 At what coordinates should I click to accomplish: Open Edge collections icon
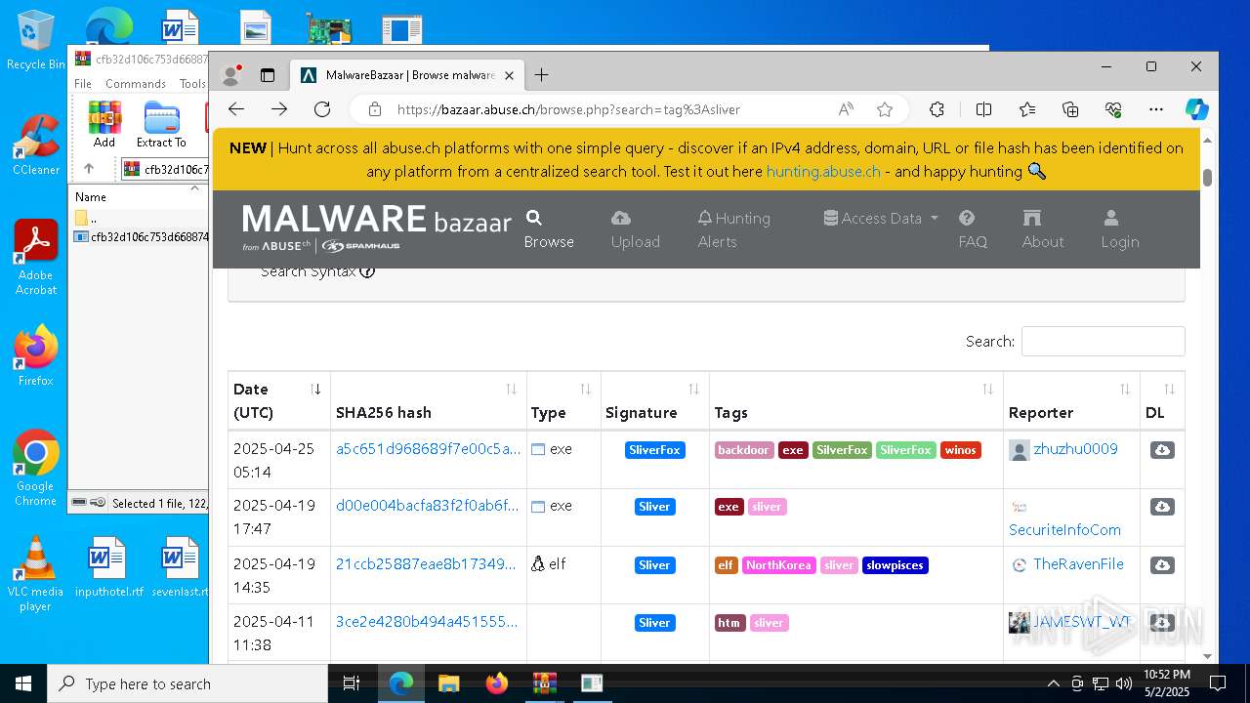click(1070, 109)
